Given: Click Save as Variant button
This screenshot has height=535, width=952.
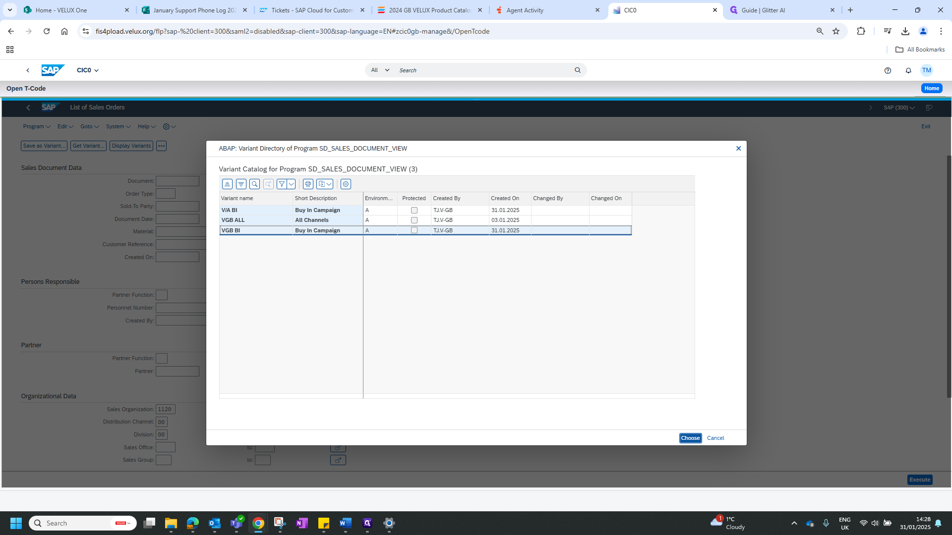Looking at the screenshot, I should (44, 146).
